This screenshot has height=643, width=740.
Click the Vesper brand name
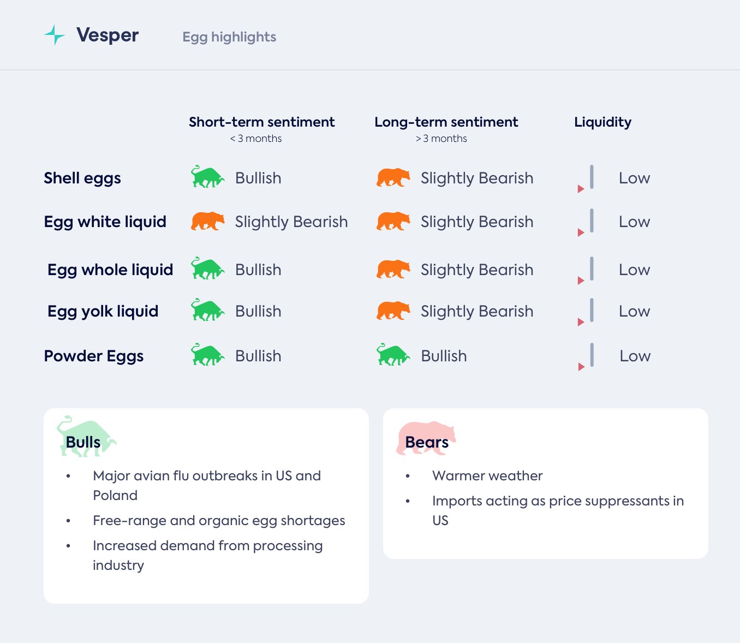pos(108,35)
